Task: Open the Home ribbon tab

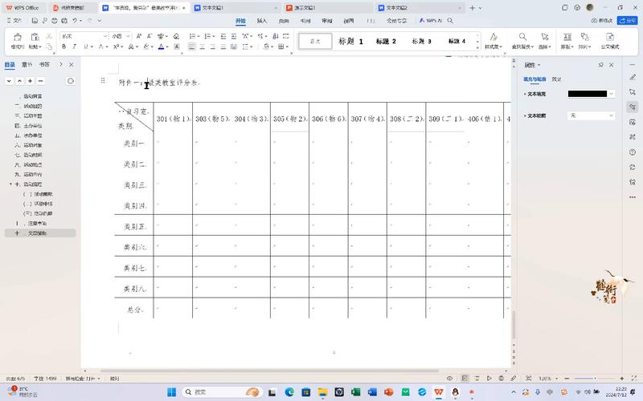Action: [x=240, y=21]
